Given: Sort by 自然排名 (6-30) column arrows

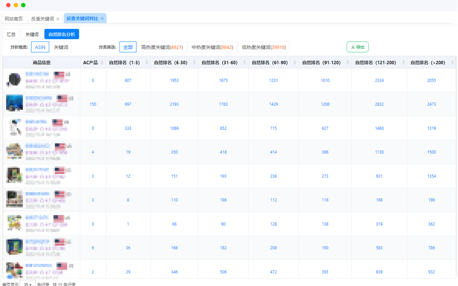Looking at the screenshot, I should 194,63.
